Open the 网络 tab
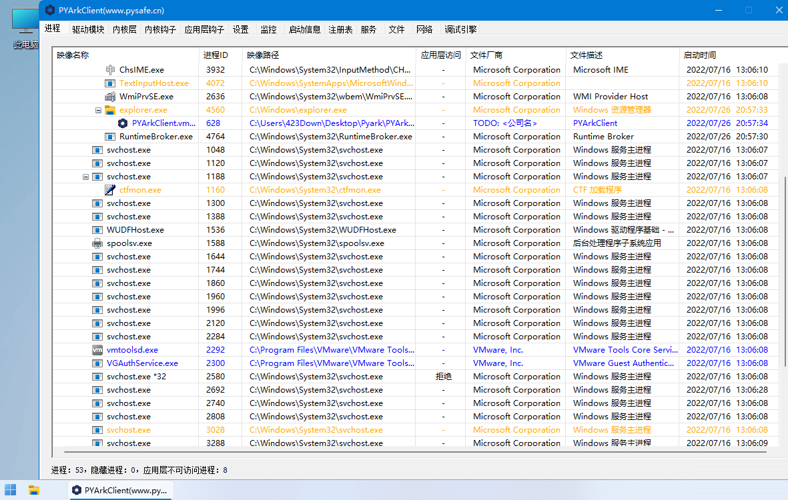The height and width of the screenshot is (500, 788). pos(424,29)
